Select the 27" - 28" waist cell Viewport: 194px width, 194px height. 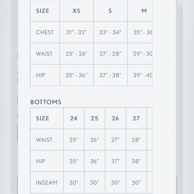click(x=110, y=54)
